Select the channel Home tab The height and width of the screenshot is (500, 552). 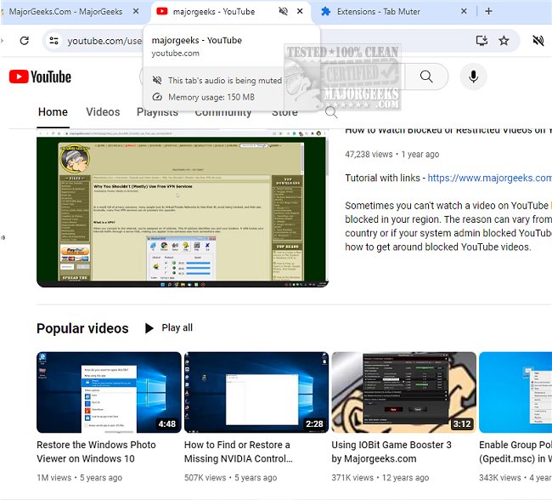[x=53, y=112]
